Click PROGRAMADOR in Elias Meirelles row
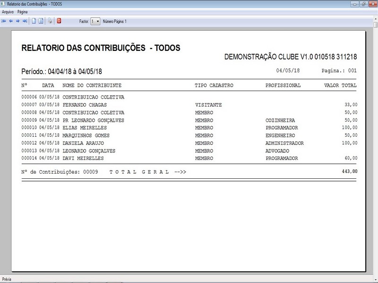Screen dimensions: 378x283 tap(282, 128)
